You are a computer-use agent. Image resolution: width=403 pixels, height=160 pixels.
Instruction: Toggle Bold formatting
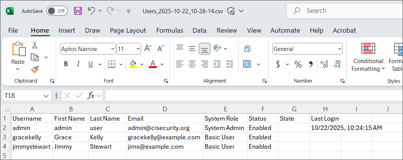66,64
